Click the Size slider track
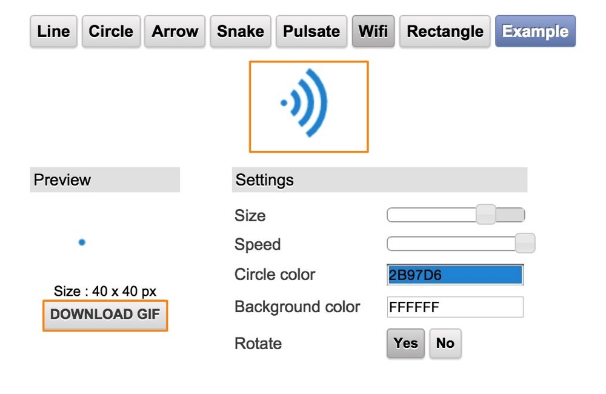 pos(456,215)
